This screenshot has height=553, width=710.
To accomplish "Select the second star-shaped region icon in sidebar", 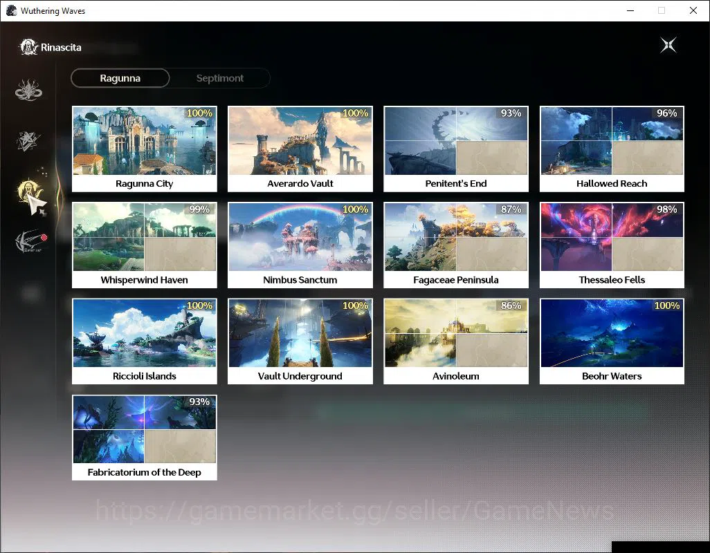I will pyautogui.click(x=28, y=140).
